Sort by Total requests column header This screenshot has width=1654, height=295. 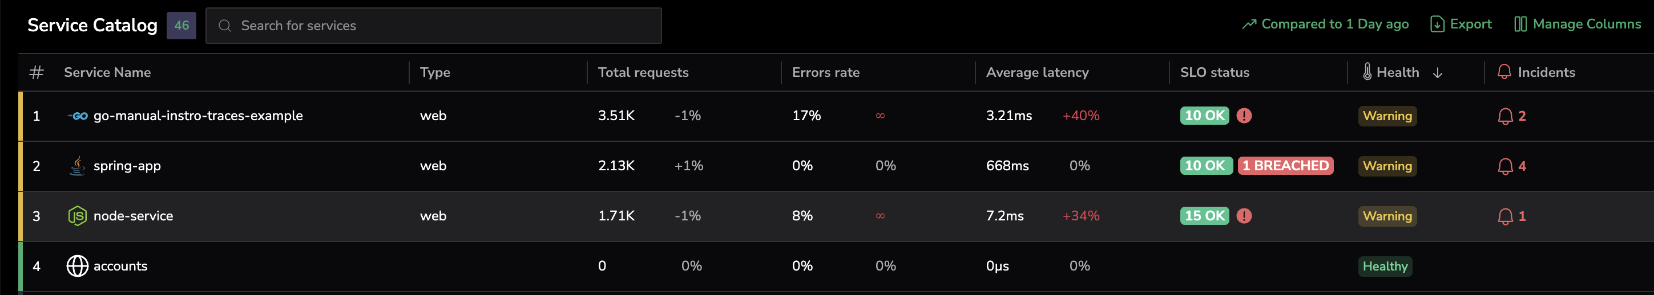[x=643, y=72]
